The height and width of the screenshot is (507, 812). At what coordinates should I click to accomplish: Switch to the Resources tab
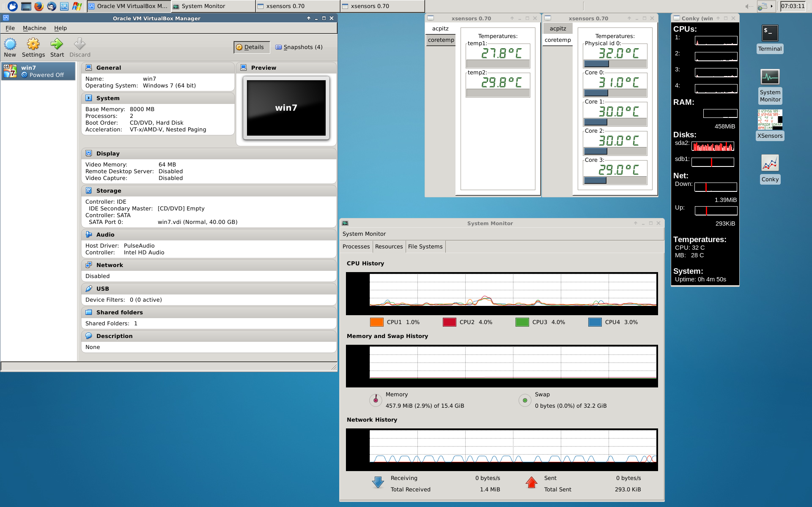[389, 246]
